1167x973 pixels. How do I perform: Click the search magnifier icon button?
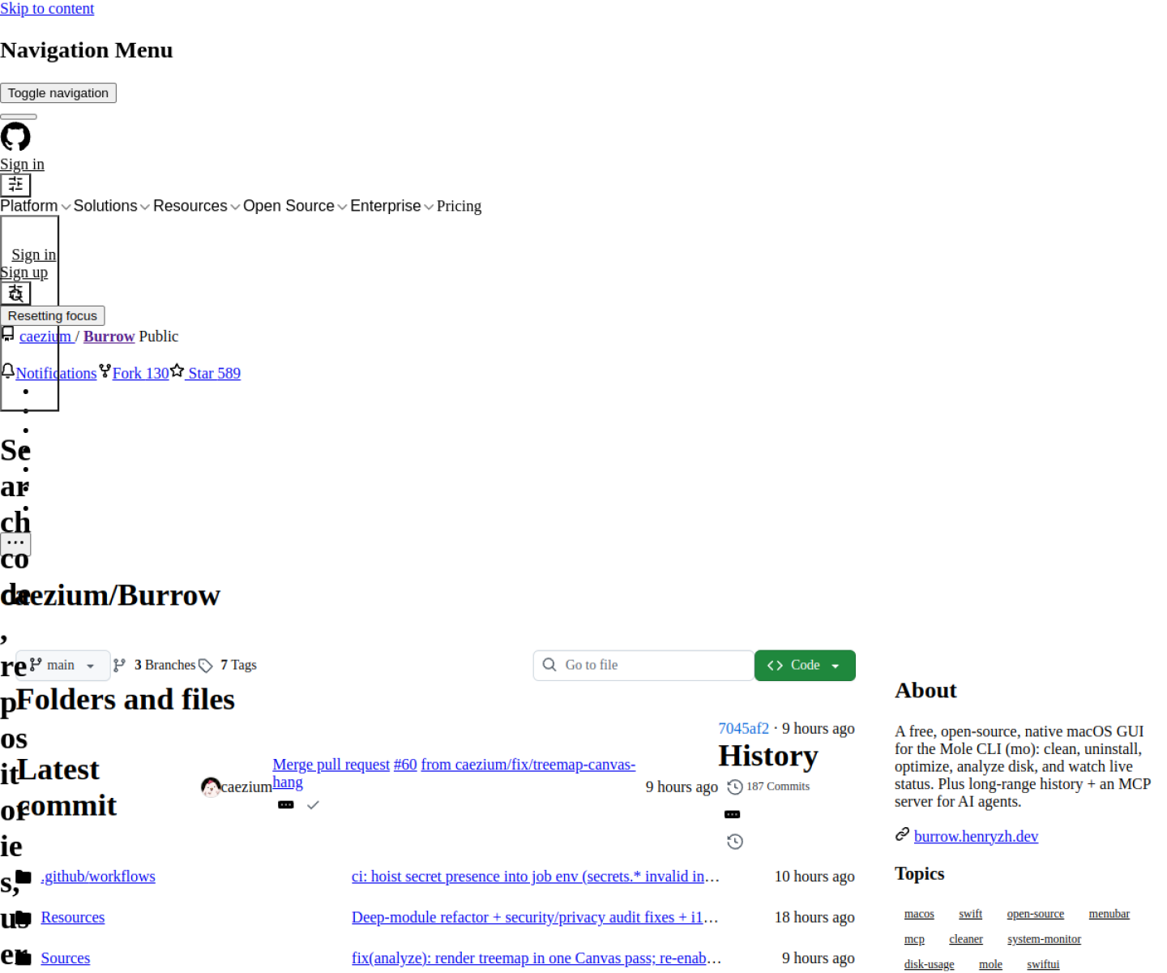pyautogui.click(x=15, y=294)
